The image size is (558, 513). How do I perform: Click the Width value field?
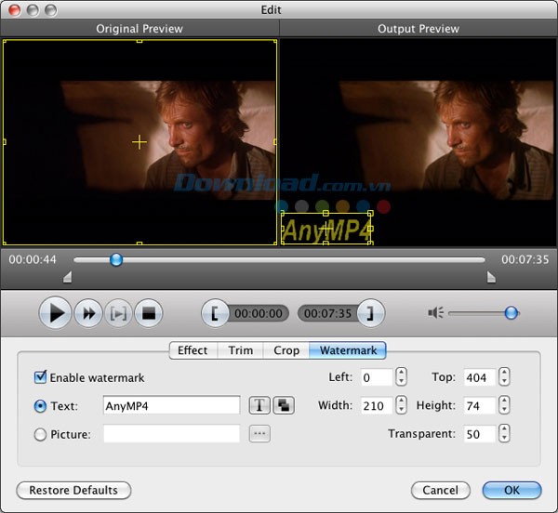(x=377, y=405)
